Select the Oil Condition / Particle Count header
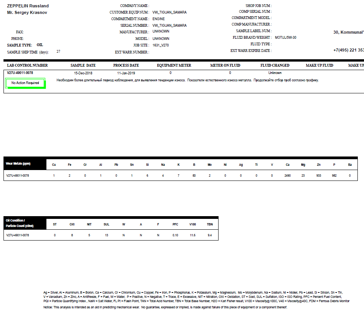The height and width of the screenshot is (313, 364). [x=20, y=223]
